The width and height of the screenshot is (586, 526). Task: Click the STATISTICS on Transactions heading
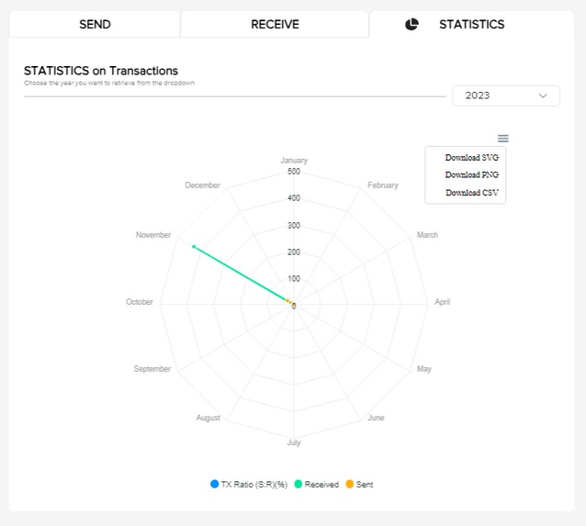click(x=101, y=71)
